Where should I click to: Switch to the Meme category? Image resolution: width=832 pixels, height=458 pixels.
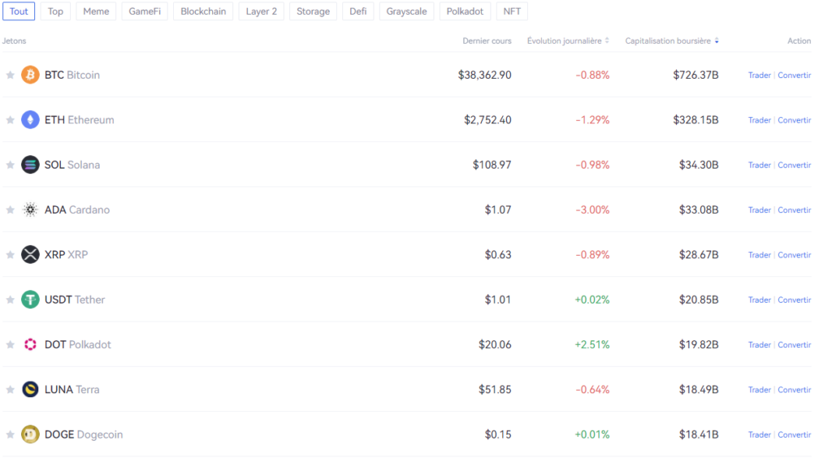coord(96,11)
